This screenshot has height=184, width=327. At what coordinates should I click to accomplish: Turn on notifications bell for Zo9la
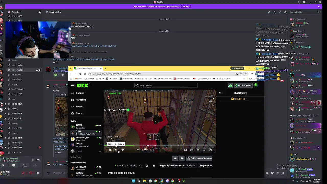click(x=175, y=158)
